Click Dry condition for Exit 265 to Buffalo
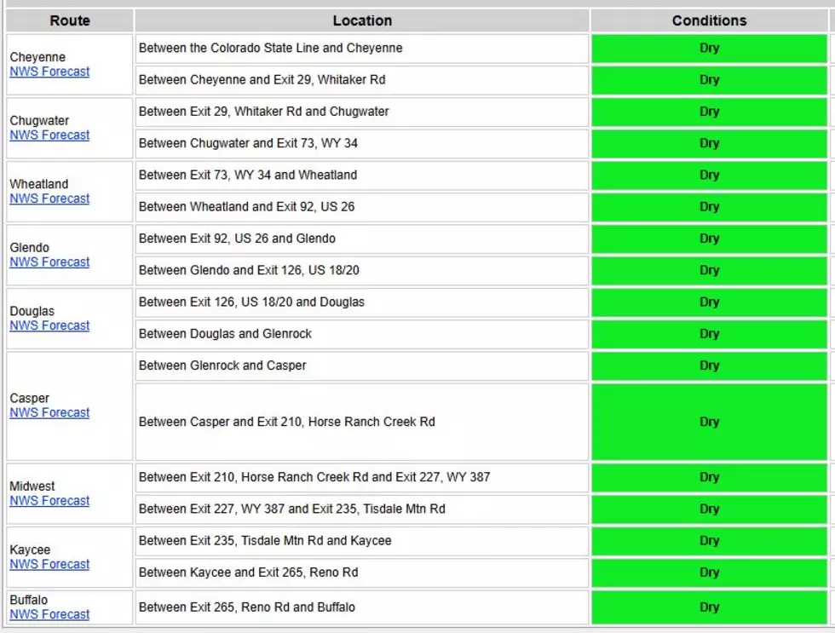This screenshot has height=633, width=835. (x=709, y=607)
